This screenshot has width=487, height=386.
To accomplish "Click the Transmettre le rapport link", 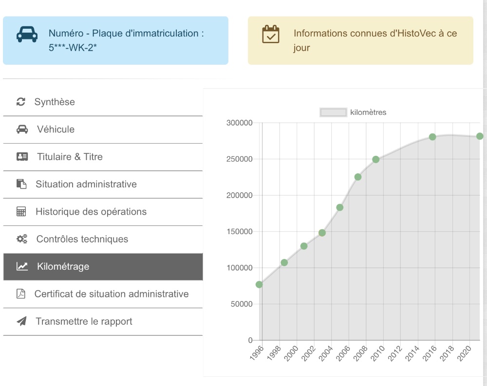I will click(84, 321).
